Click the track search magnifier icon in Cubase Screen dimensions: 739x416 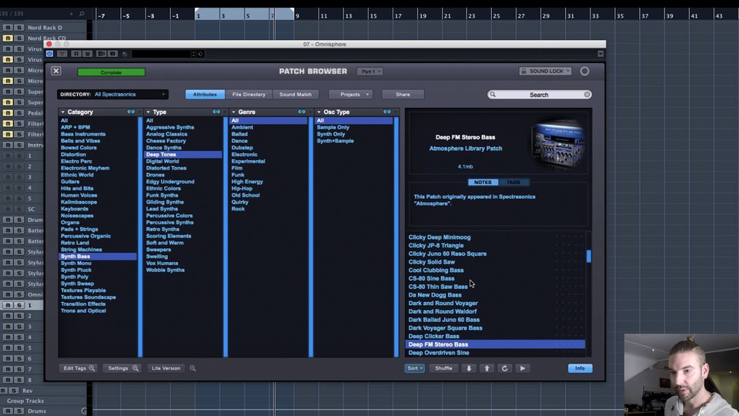coord(82,14)
